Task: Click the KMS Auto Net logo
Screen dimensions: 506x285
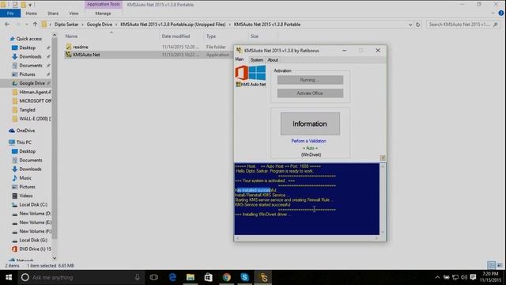Action: (251, 76)
